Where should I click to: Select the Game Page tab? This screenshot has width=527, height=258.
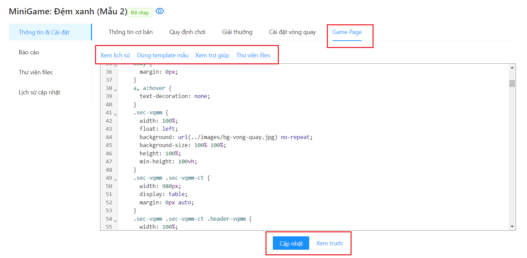347,32
